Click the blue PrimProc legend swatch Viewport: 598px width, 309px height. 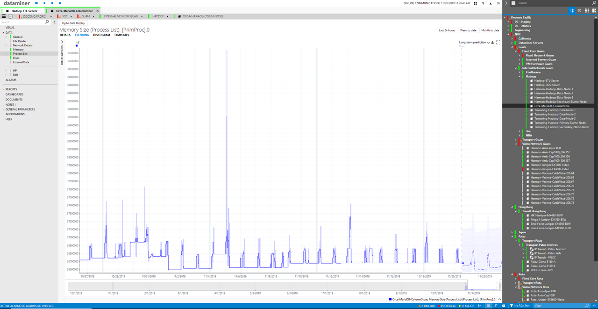click(x=390, y=299)
